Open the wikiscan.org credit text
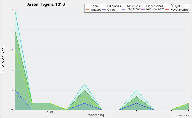Image resolution: width=192 pixels, height=118 pixels. coord(96,115)
